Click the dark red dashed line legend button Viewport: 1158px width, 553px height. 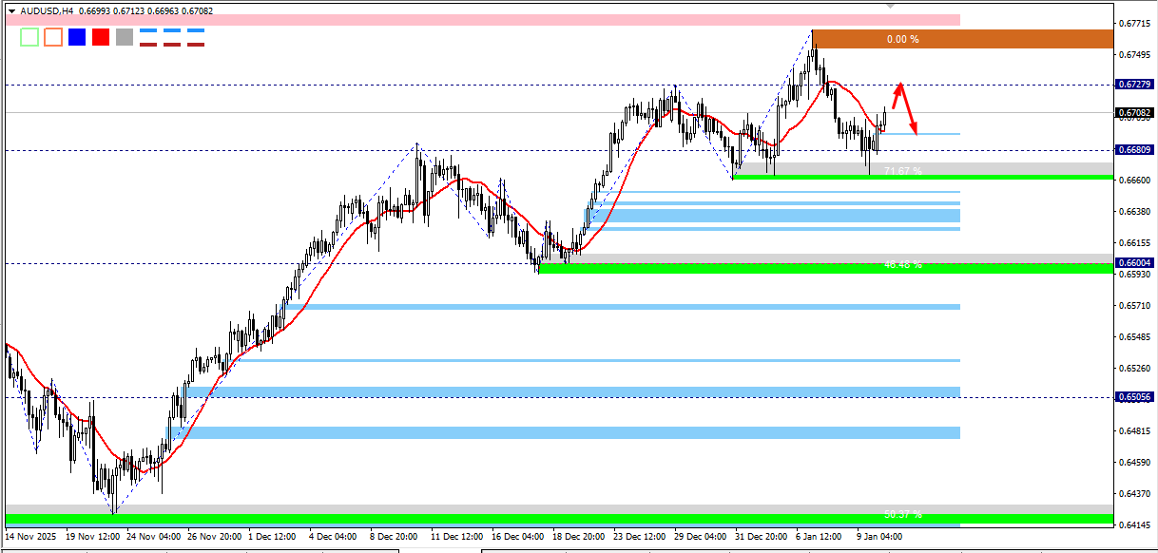pyautogui.click(x=172, y=44)
